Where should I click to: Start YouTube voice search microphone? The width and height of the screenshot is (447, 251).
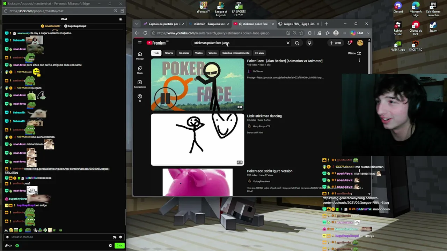point(309,43)
